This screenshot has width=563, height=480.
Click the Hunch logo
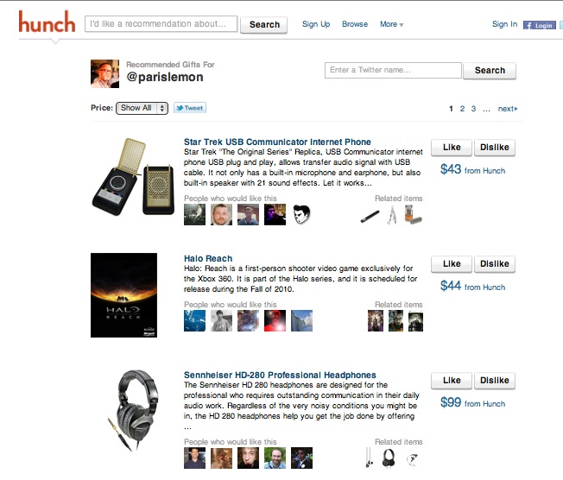[x=47, y=22]
